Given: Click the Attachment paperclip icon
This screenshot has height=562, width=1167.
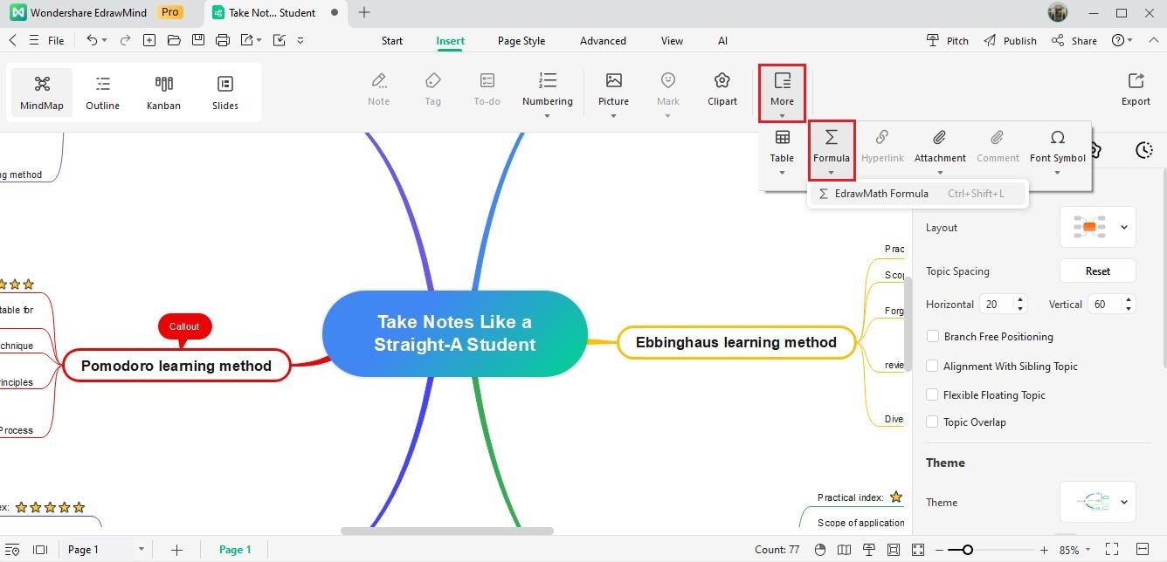Looking at the screenshot, I should [940, 138].
